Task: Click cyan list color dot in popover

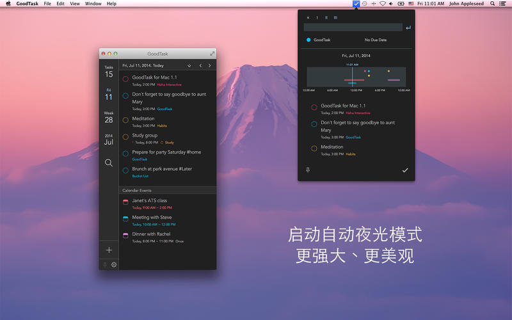Action: 308,40
